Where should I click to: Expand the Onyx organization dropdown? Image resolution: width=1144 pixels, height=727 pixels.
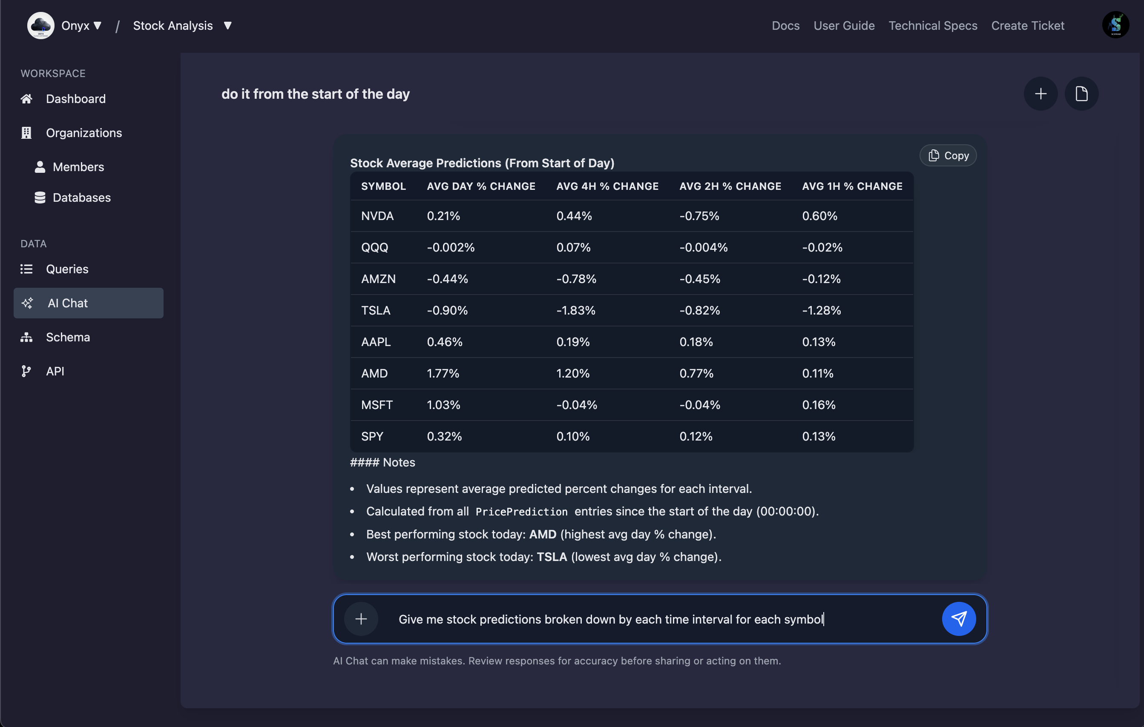click(x=82, y=26)
